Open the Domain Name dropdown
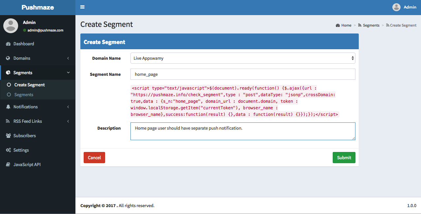 point(243,58)
